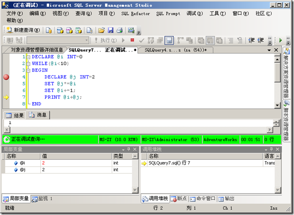Click the Change Connection toolbar icon

[19, 40]
